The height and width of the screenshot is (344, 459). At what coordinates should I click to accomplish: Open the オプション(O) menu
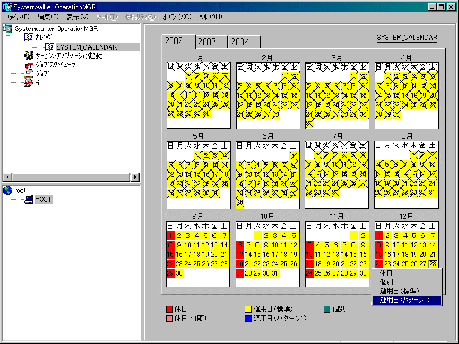tap(177, 17)
